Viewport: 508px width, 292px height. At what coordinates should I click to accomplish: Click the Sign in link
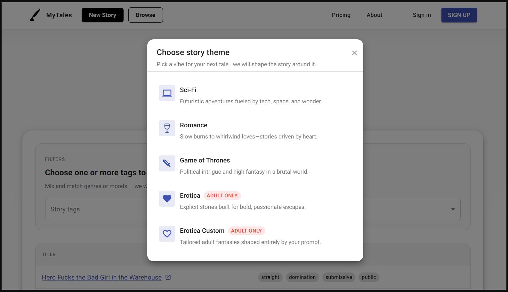[422, 15]
